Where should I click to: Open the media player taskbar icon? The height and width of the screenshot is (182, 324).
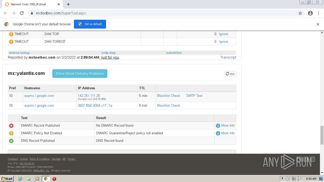(x=37, y=179)
